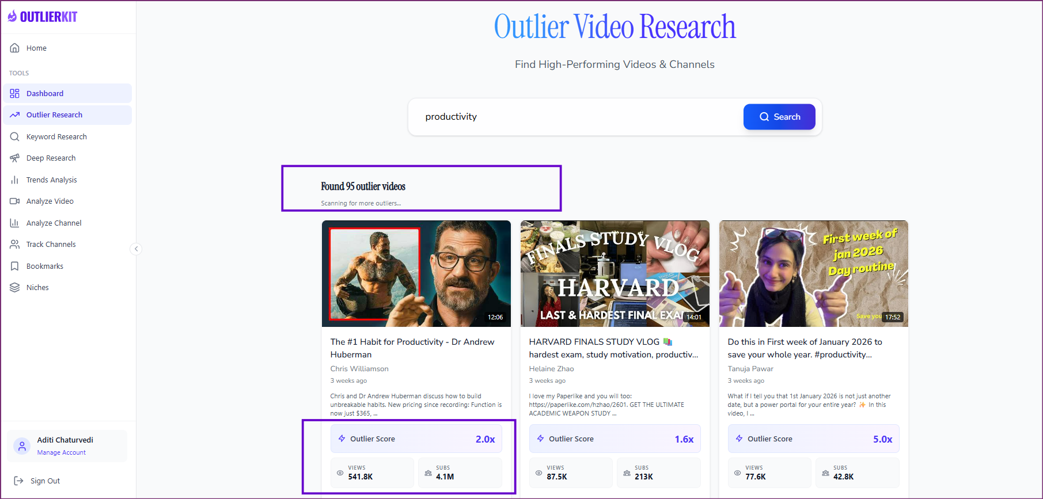1043x499 pixels.
Task: Select Analyze Channel in sidebar
Action: click(54, 223)
